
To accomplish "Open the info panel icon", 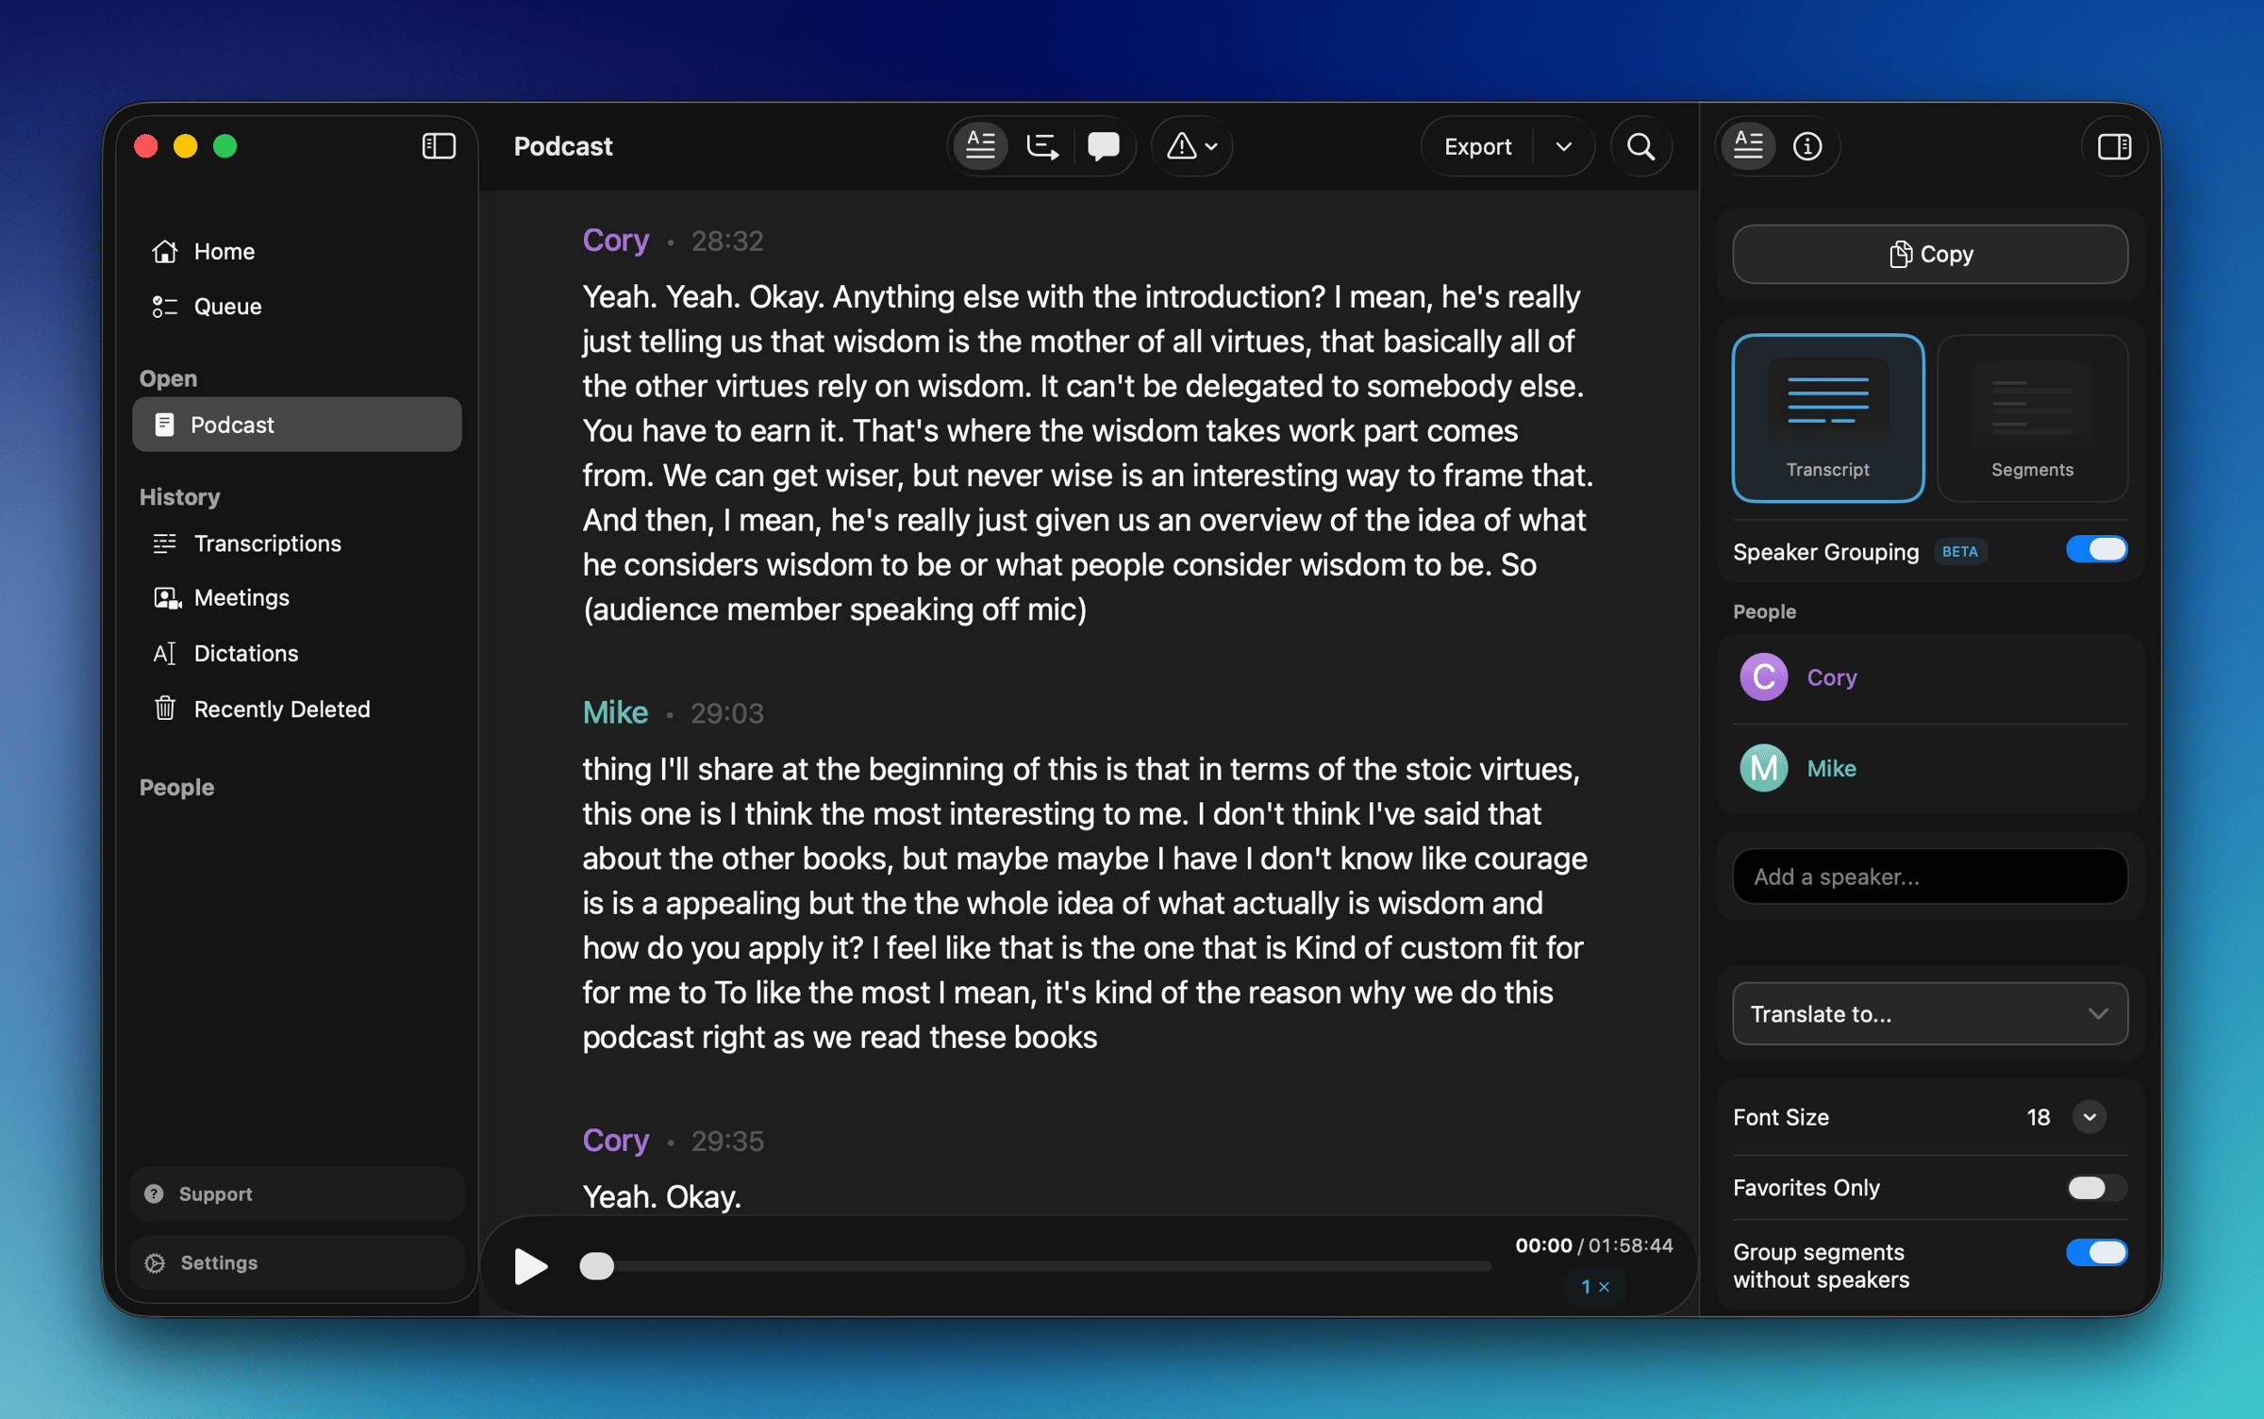I will [1806, 146].
